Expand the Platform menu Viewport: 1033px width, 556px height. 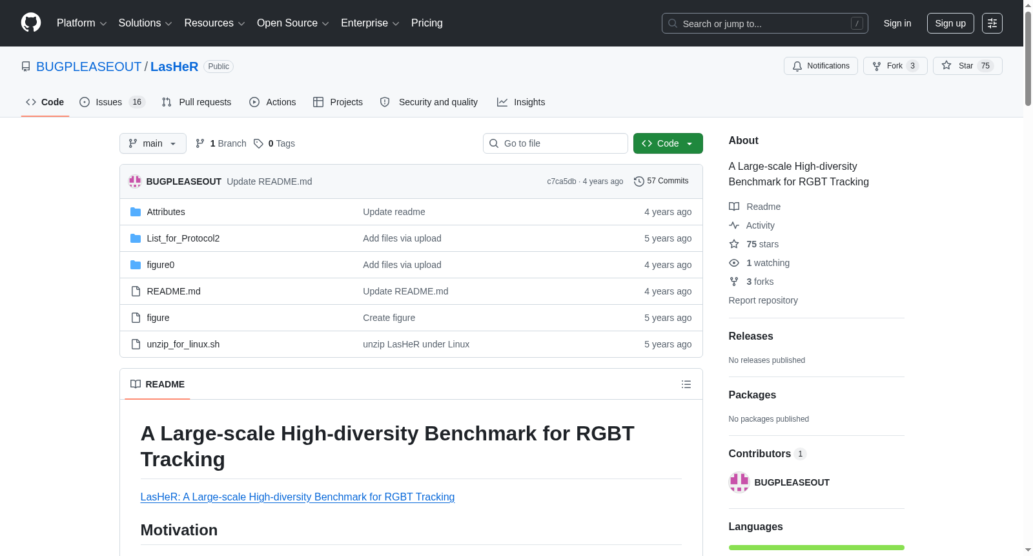tap(82, 23)
